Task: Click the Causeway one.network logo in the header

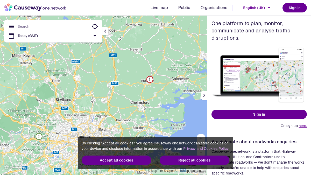Action: coord(35,8)
